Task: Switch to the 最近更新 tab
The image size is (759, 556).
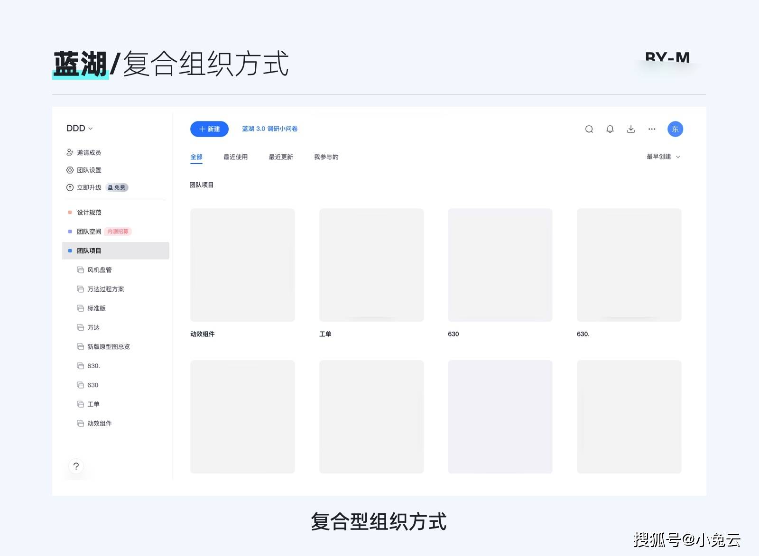Action: (281, 157)
